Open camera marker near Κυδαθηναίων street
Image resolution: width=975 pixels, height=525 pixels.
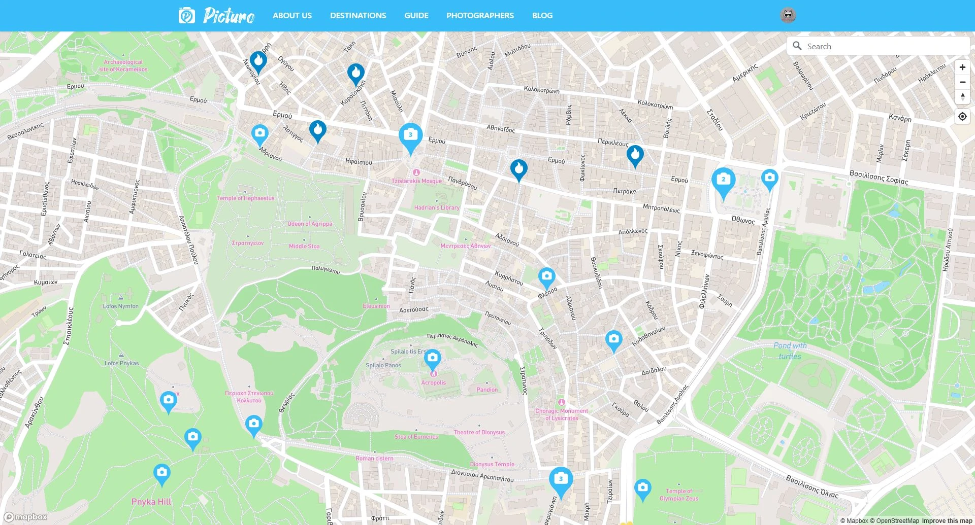click(x=613, y=341)
